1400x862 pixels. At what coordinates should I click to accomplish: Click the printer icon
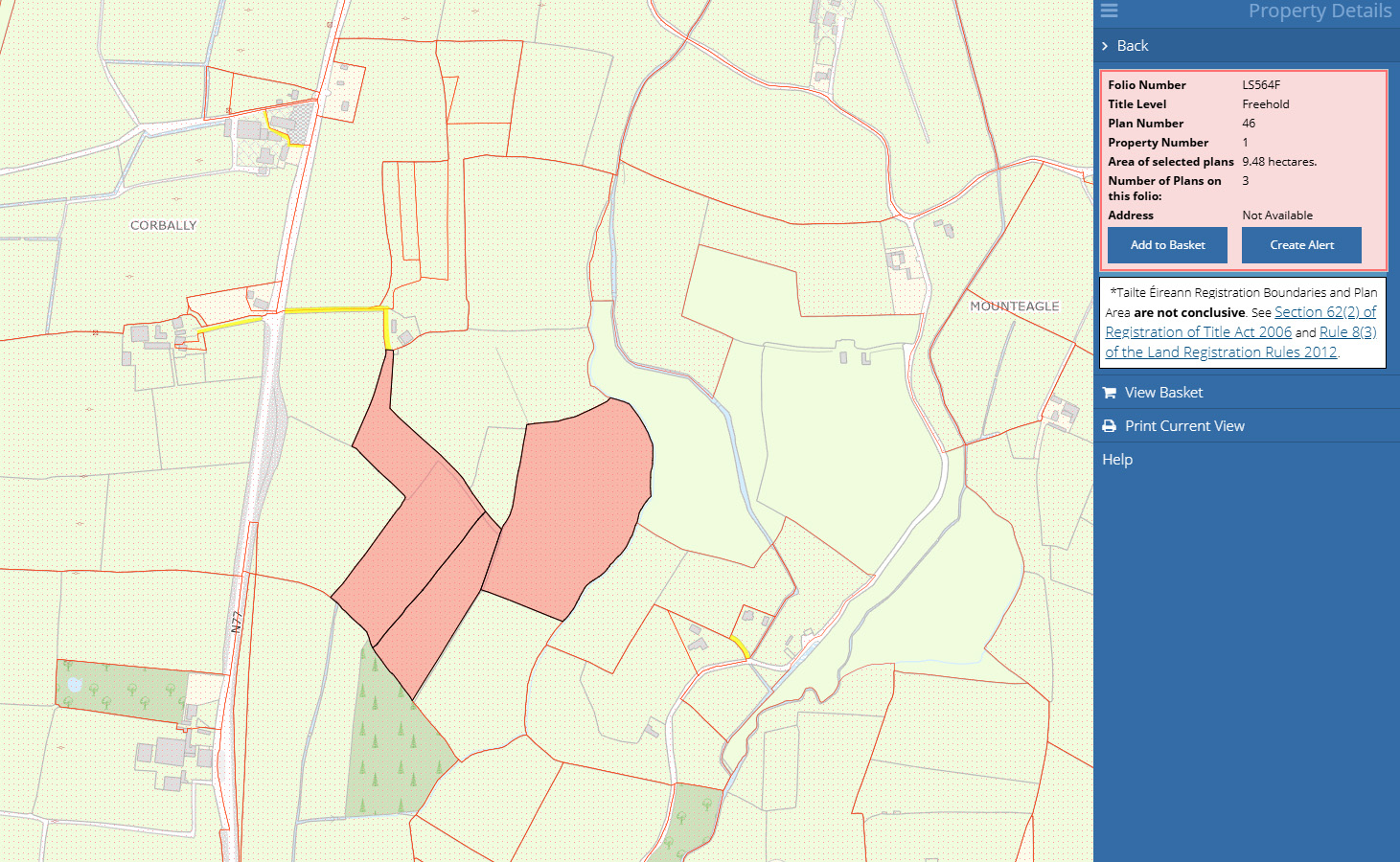(x=1109, y=426)
